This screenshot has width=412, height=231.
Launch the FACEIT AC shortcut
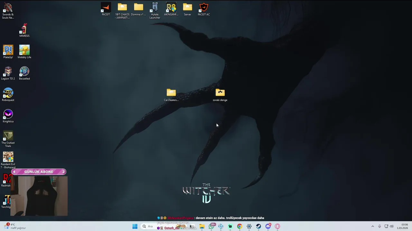point(204,9)
